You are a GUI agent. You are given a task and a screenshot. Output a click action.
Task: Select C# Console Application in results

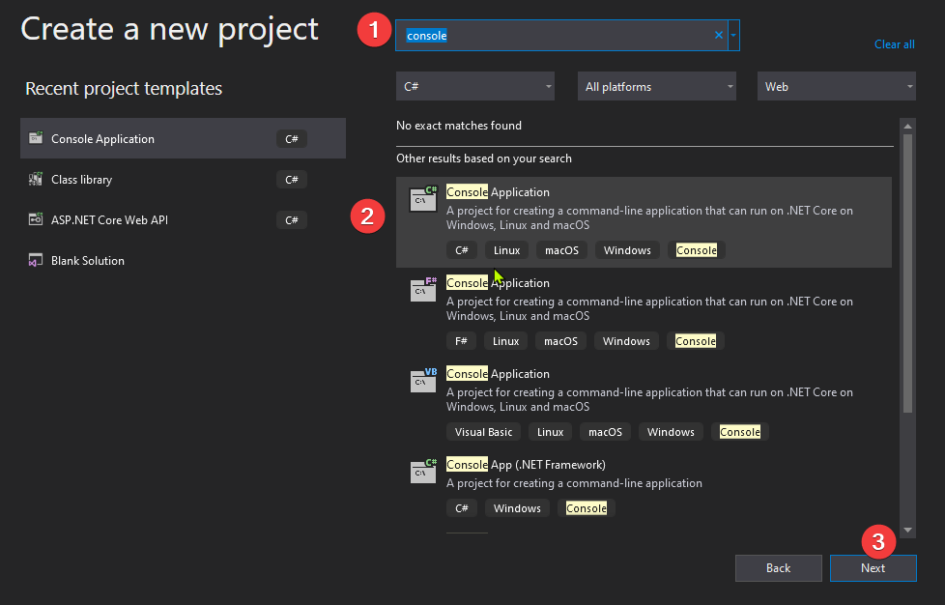point(644,221)
